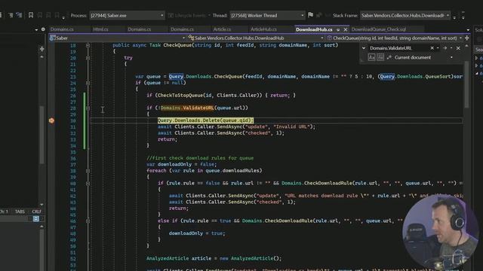Open settings gear left of Domains.cs tab
This screenshot has height=271, width=483.
(43, 29)
